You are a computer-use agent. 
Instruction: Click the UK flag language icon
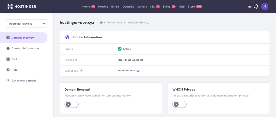(250, 7)
